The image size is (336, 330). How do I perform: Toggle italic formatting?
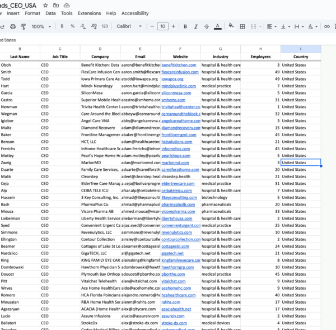tap(195, 26)
